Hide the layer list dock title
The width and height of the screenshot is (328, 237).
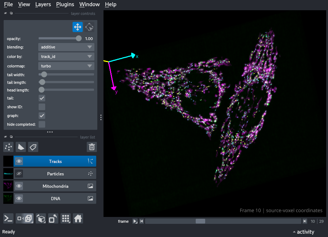tap(5, 137)
